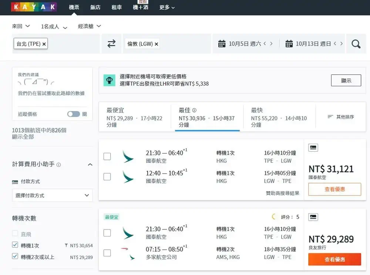Click moon rating icon beside 評分
The width and height of the screenshot is (370, 275).
click(274, 217)
